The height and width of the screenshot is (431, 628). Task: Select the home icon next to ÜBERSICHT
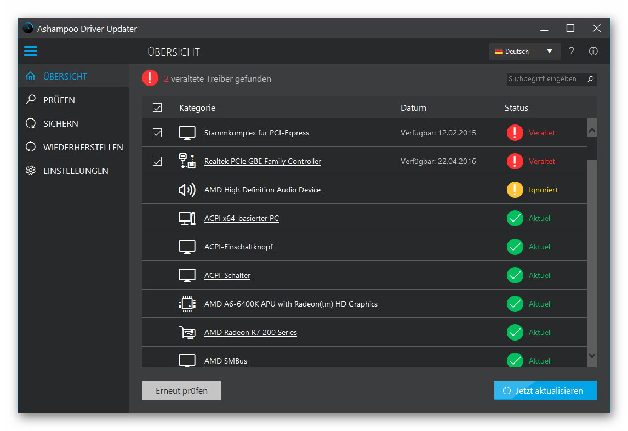point(30,76)
